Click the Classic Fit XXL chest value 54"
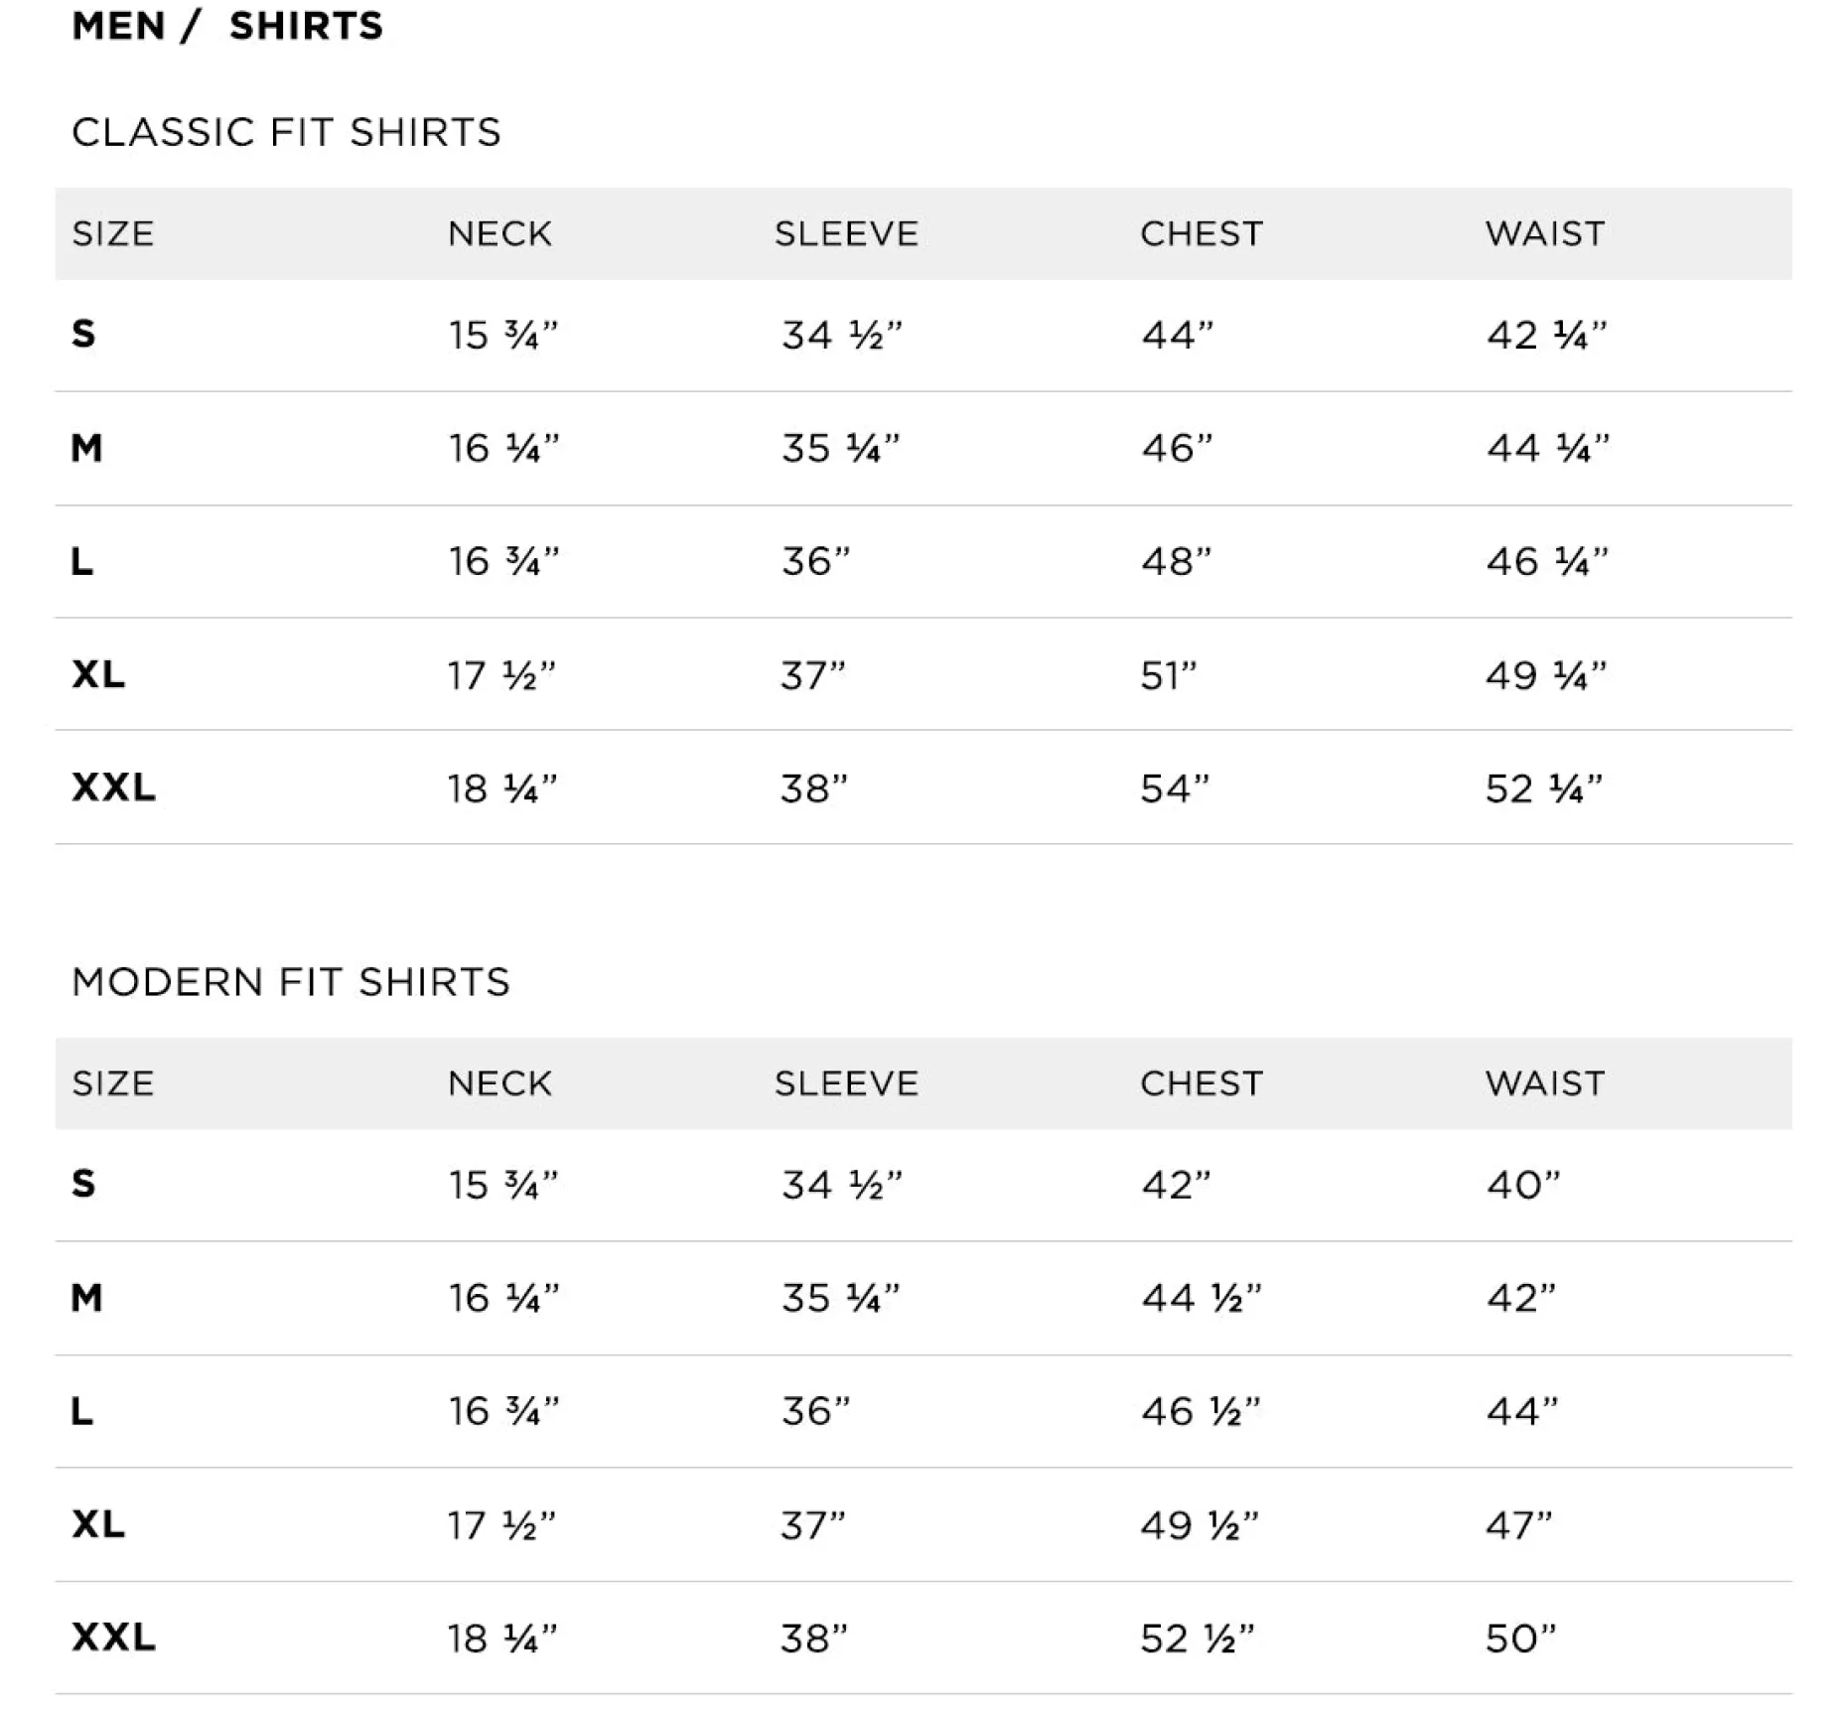Screen dimensions: 1846x1713 point(1175,788)
